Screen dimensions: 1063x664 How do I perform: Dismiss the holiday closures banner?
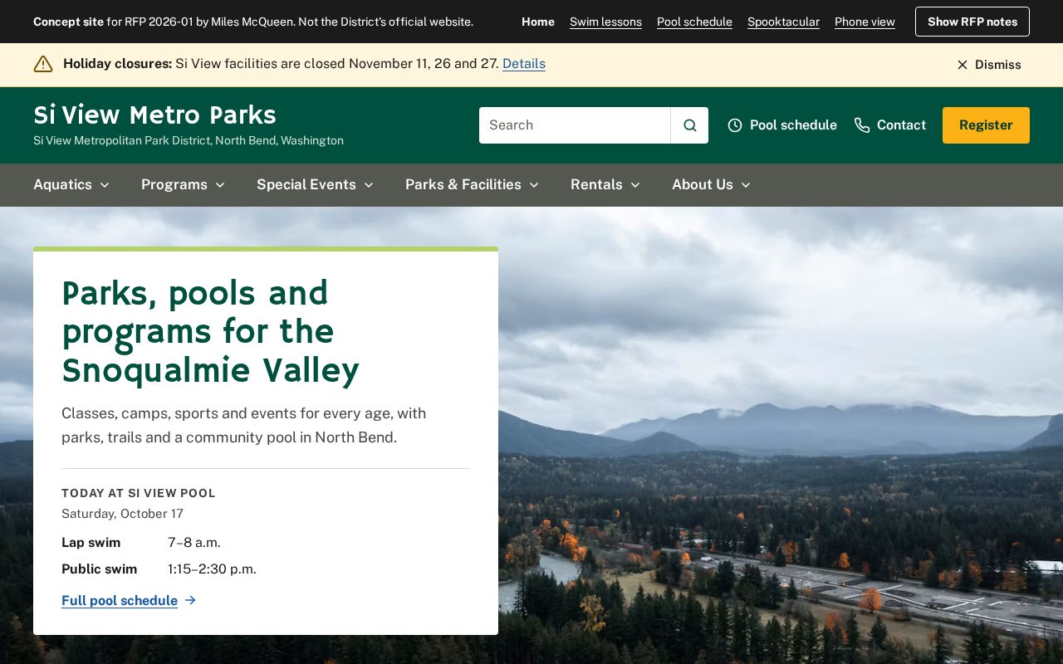point(988,65)
